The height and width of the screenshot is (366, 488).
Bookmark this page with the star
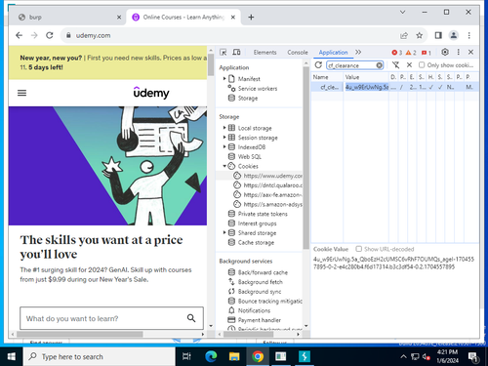[x=420, y=35]
